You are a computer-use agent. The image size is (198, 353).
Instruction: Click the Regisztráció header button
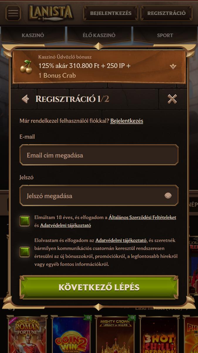(x=166, y=13)
